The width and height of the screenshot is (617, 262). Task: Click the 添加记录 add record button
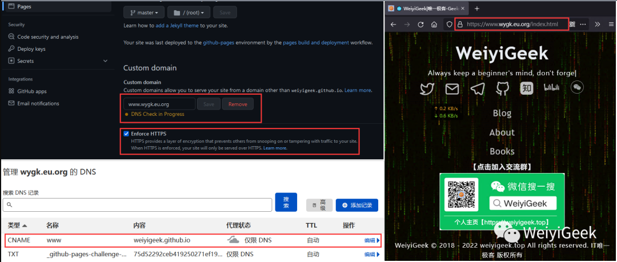tap(357, 205)
